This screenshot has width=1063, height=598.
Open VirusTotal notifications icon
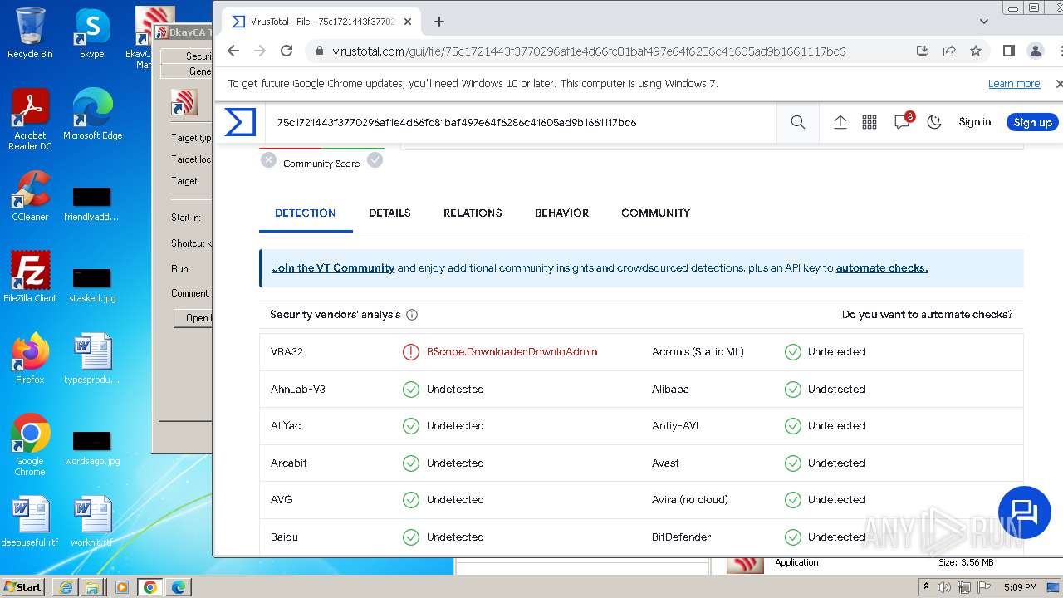(902, 122)
